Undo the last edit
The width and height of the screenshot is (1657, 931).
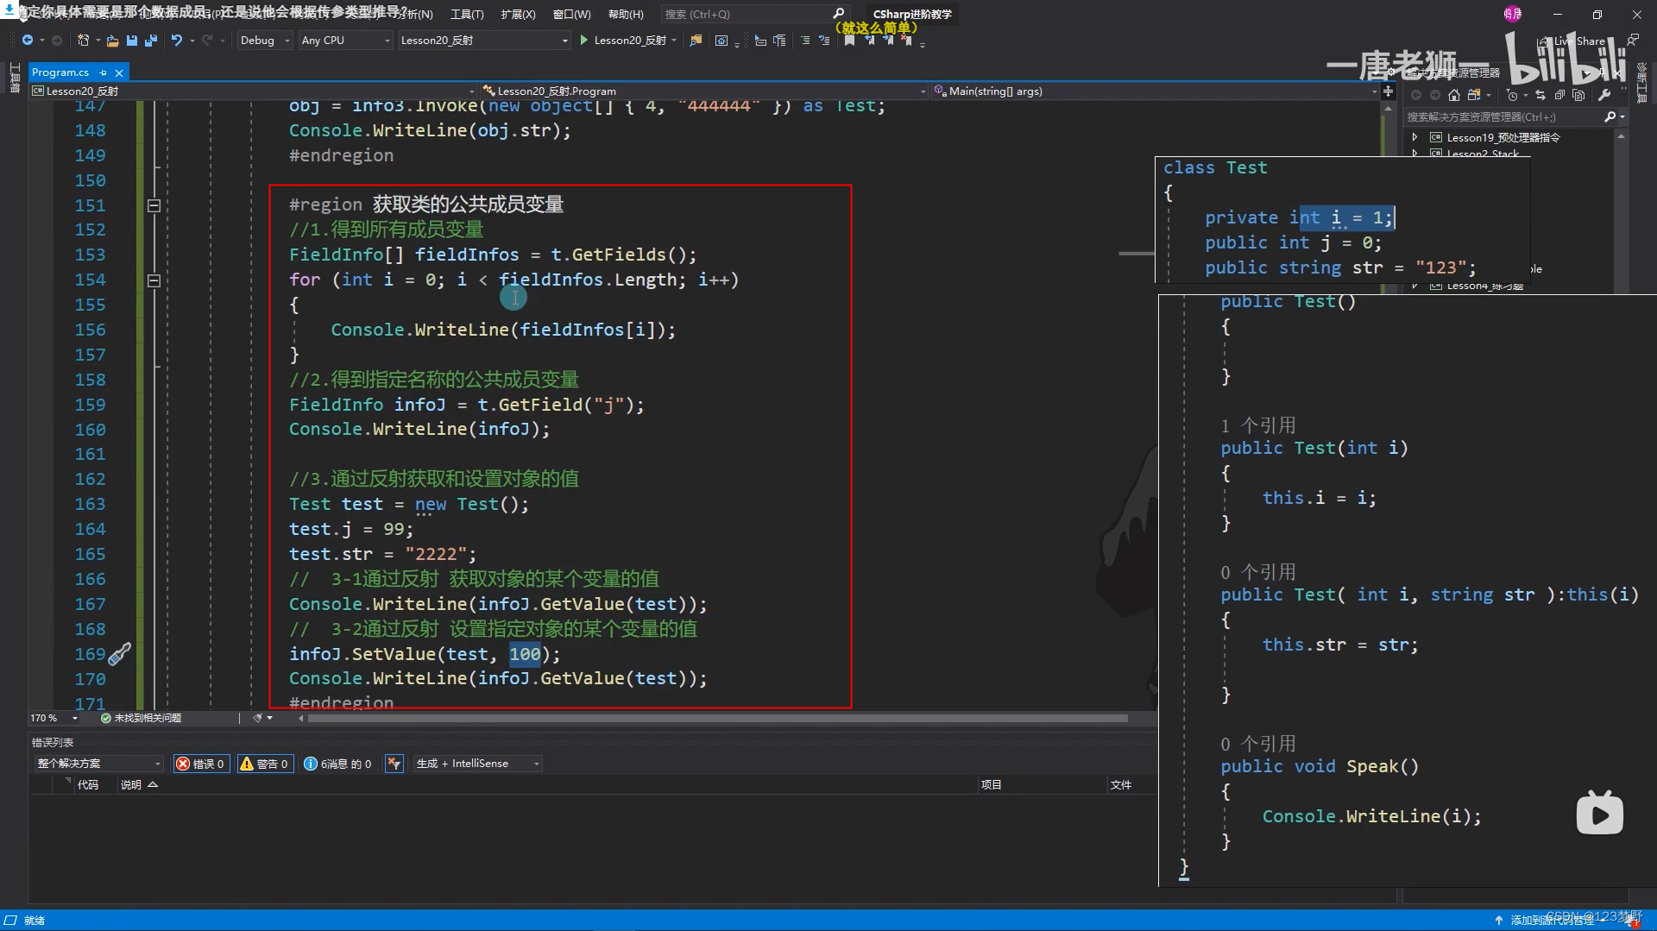pos(176,41)
